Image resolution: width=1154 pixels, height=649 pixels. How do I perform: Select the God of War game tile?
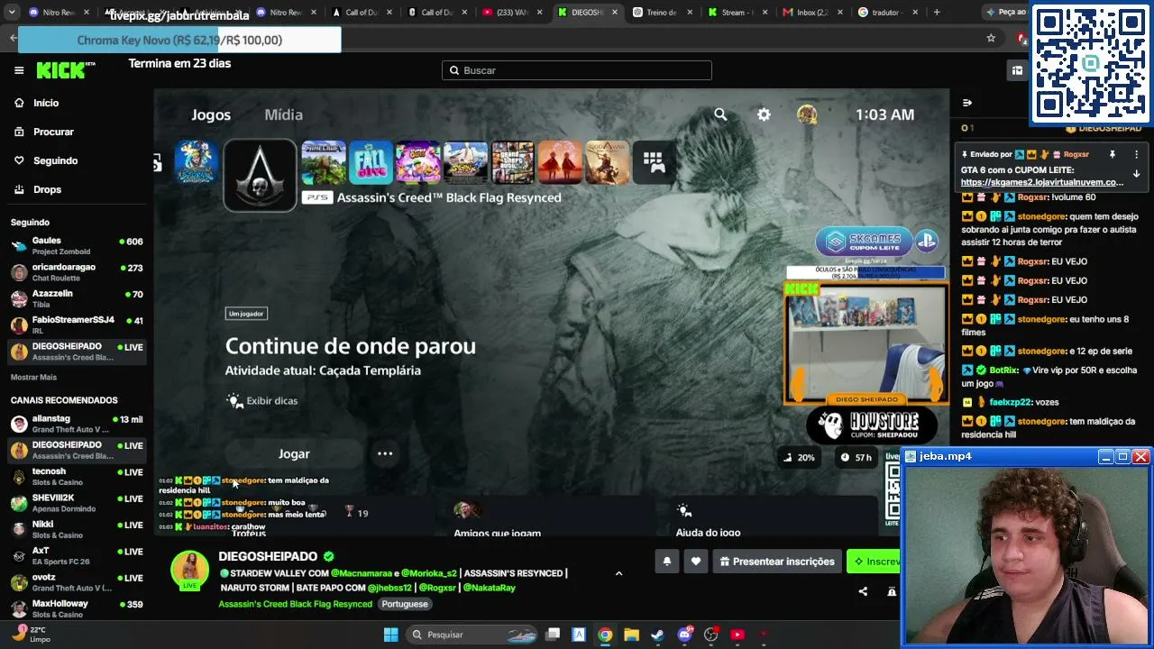(607, 162)
